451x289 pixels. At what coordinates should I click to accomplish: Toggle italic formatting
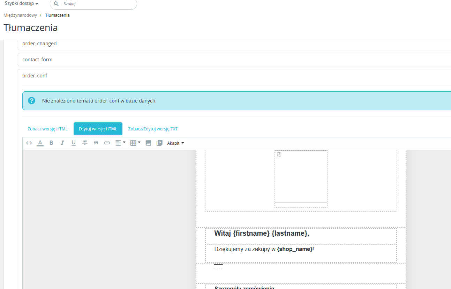62,143
